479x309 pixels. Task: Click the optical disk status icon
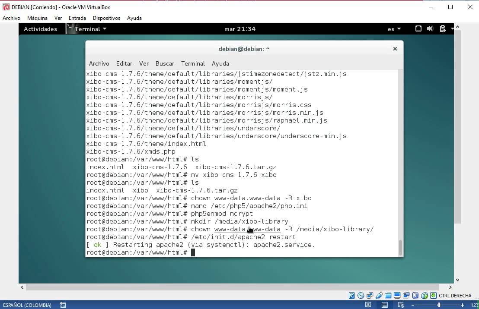tap(361, 295)
